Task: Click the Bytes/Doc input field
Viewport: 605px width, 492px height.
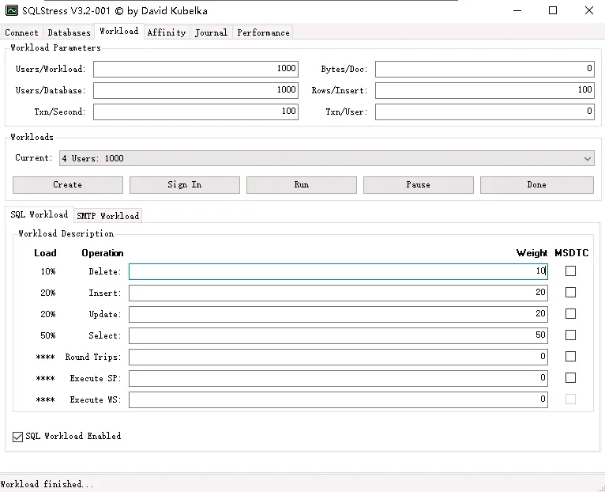Action: coord(485,69)
